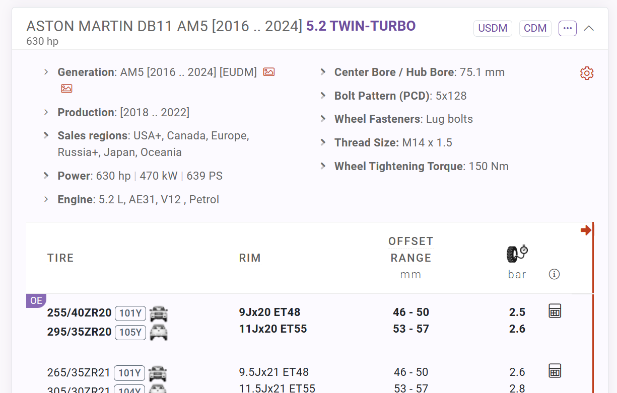The image size is (617, 393).
Task: Click the calculator icon for 265/35ZR21 row
Action: point(555,371)
